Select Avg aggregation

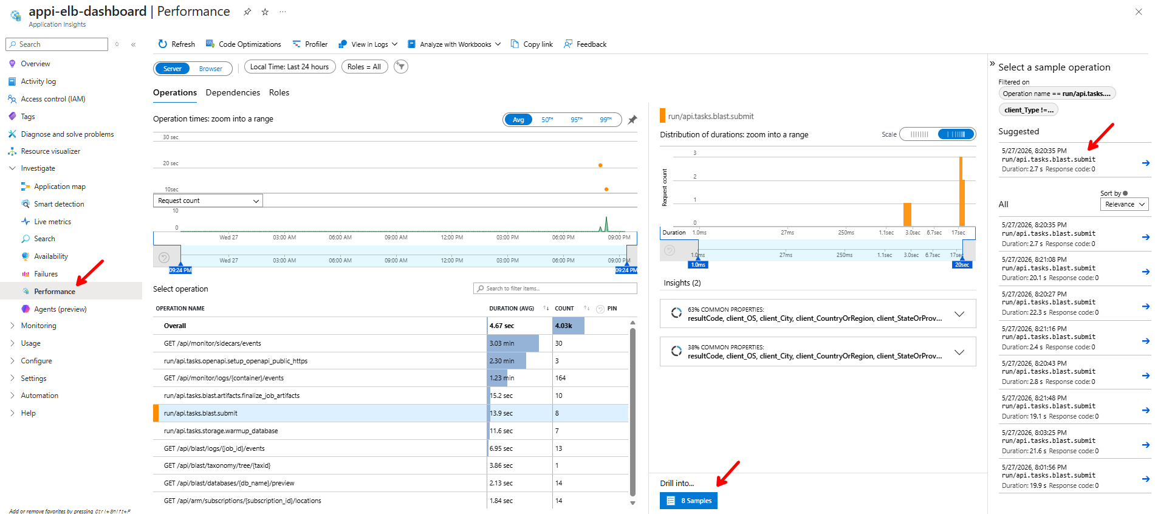click(518, 120)
